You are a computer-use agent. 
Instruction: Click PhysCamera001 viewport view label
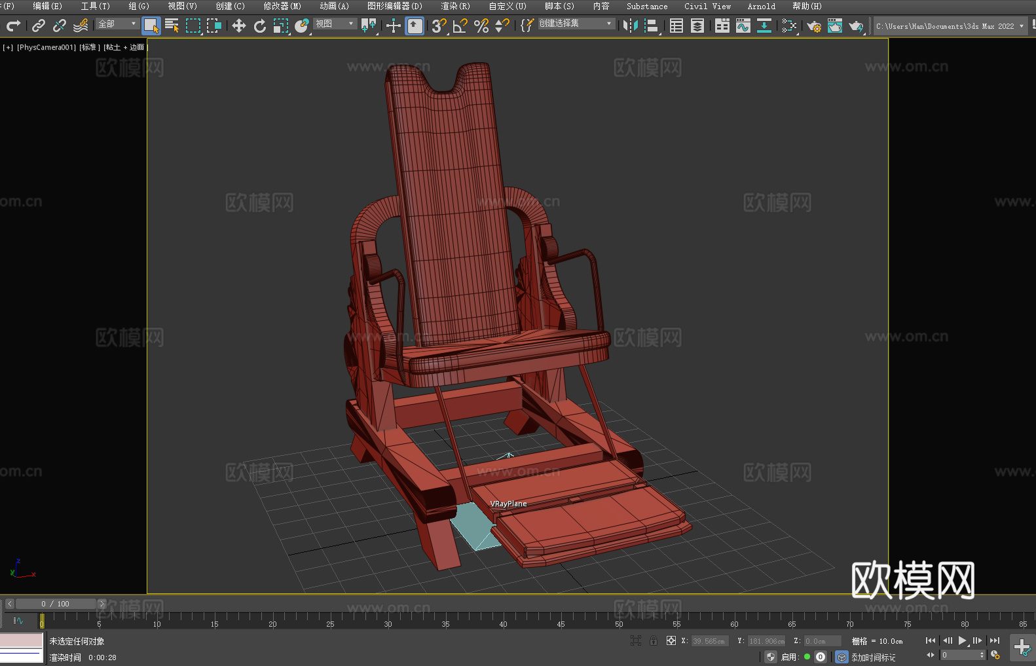pyautogui.click(x=46, y=47)
